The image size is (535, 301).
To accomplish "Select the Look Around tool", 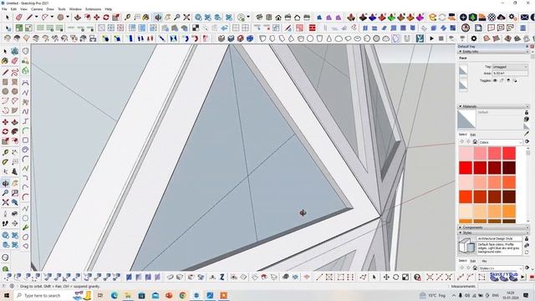I will (x=15, y=214).
